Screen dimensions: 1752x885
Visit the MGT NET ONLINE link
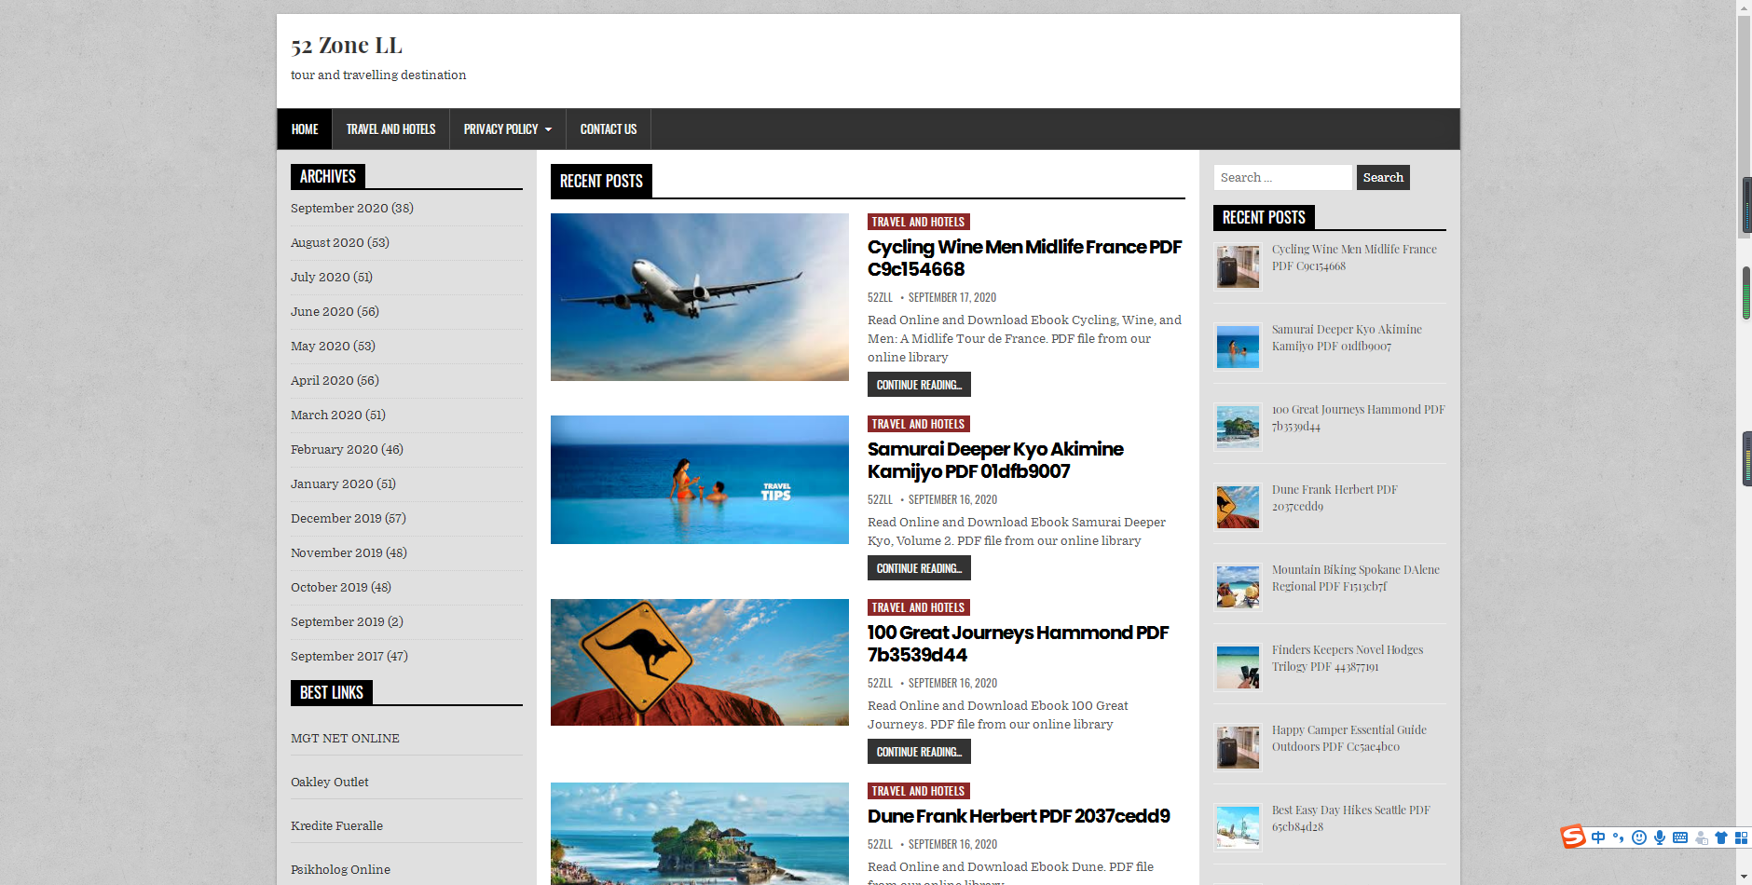pyautogui.click(x=345, y=738)
